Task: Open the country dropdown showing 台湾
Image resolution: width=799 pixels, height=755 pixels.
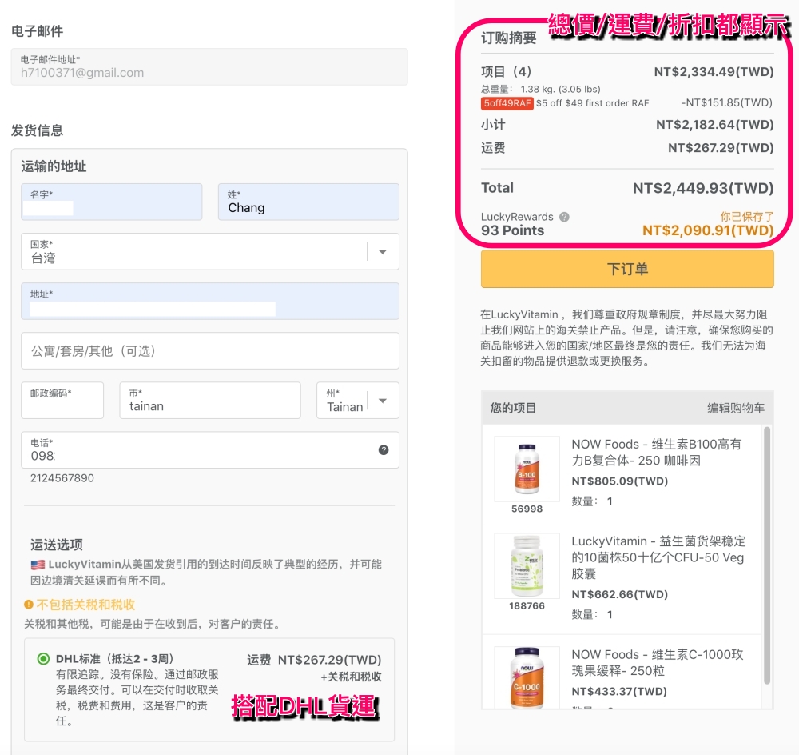Action: pos(210,251)
